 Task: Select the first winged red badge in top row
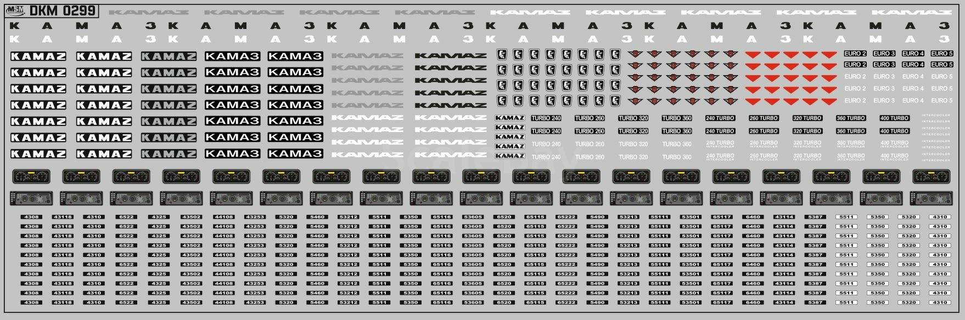coord(635,54)
